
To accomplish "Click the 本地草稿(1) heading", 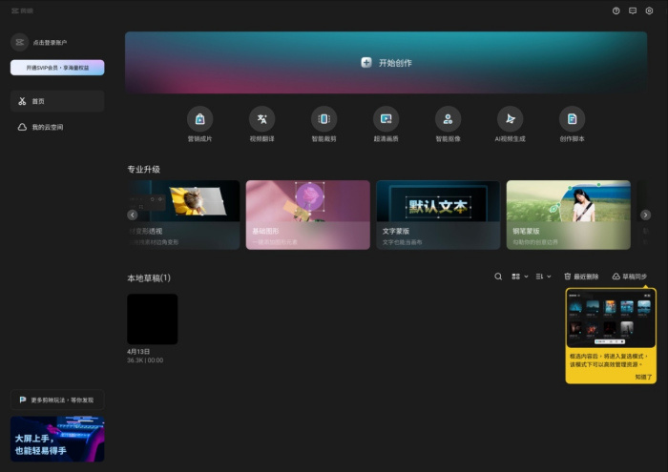I will point(149,277).
